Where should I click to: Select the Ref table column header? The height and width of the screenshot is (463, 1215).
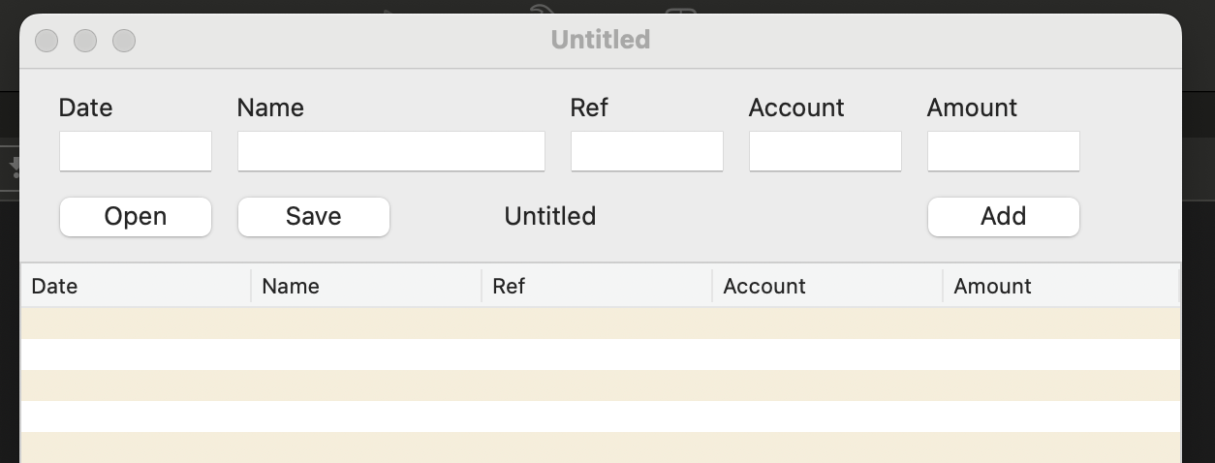coord(597,286)
